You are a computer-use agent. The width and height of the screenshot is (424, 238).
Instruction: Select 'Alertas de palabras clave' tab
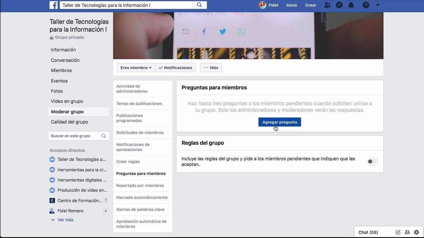click(x=143, y=209)
